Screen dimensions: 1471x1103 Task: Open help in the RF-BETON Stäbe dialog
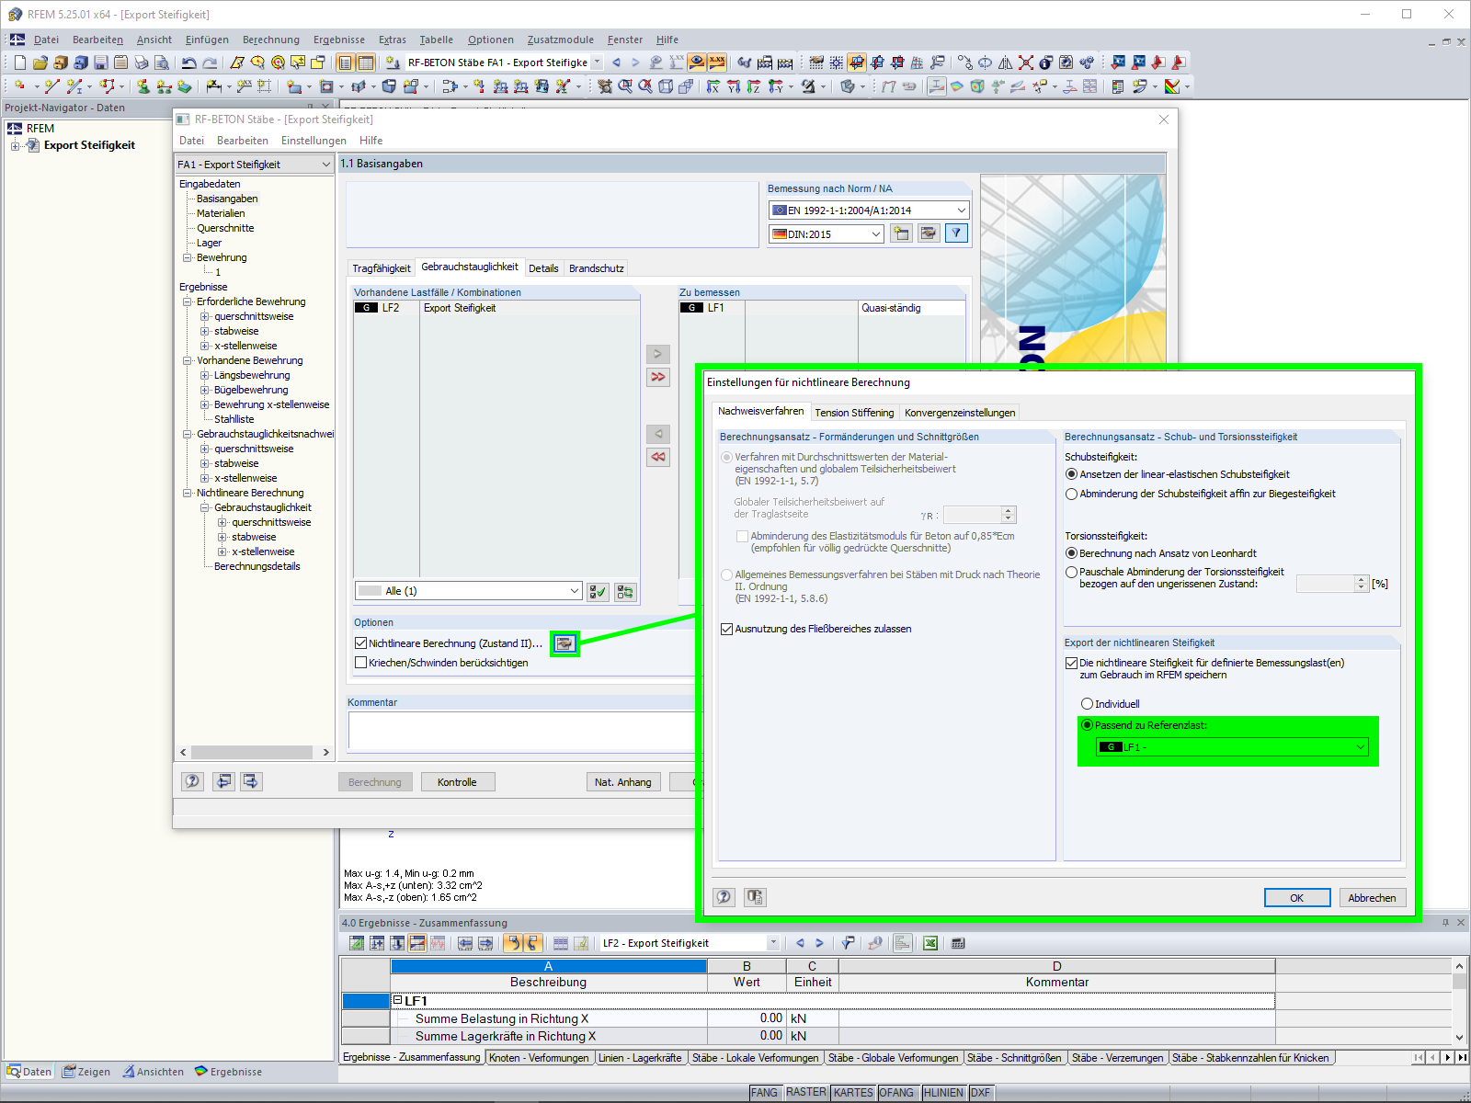192,781
